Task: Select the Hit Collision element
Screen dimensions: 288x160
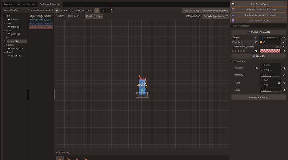Action: 41,23
